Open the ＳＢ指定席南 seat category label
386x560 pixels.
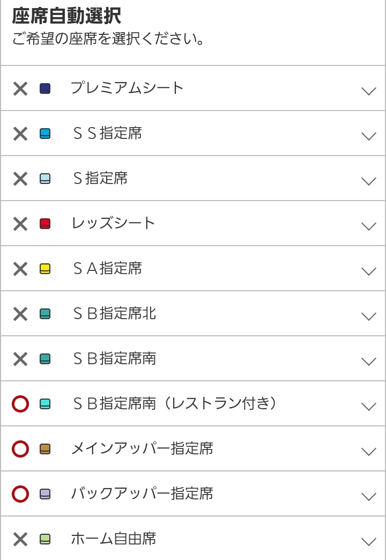(114, 358)
